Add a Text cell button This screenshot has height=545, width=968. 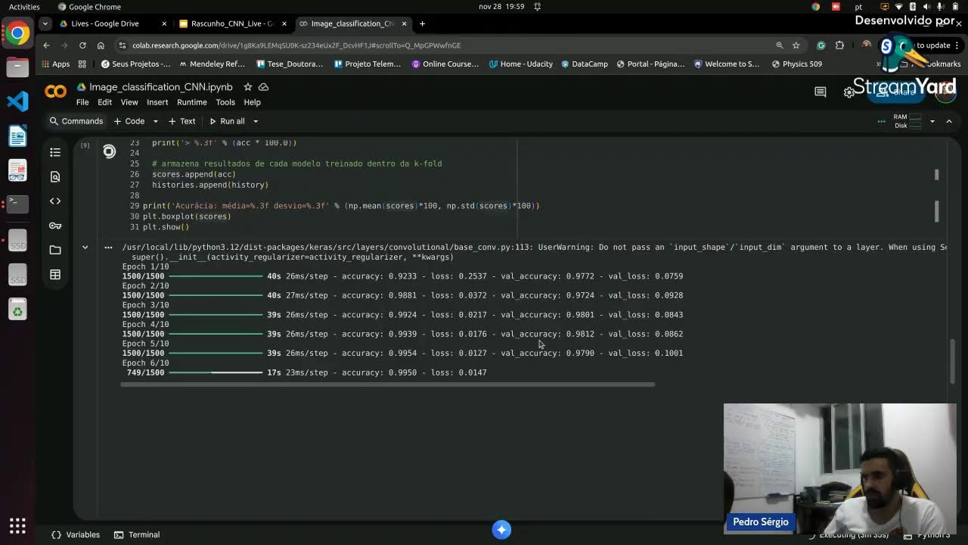click(x=181, y=121)
